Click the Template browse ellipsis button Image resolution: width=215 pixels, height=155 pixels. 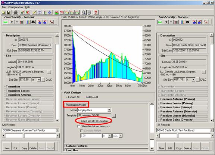point(114,115)
